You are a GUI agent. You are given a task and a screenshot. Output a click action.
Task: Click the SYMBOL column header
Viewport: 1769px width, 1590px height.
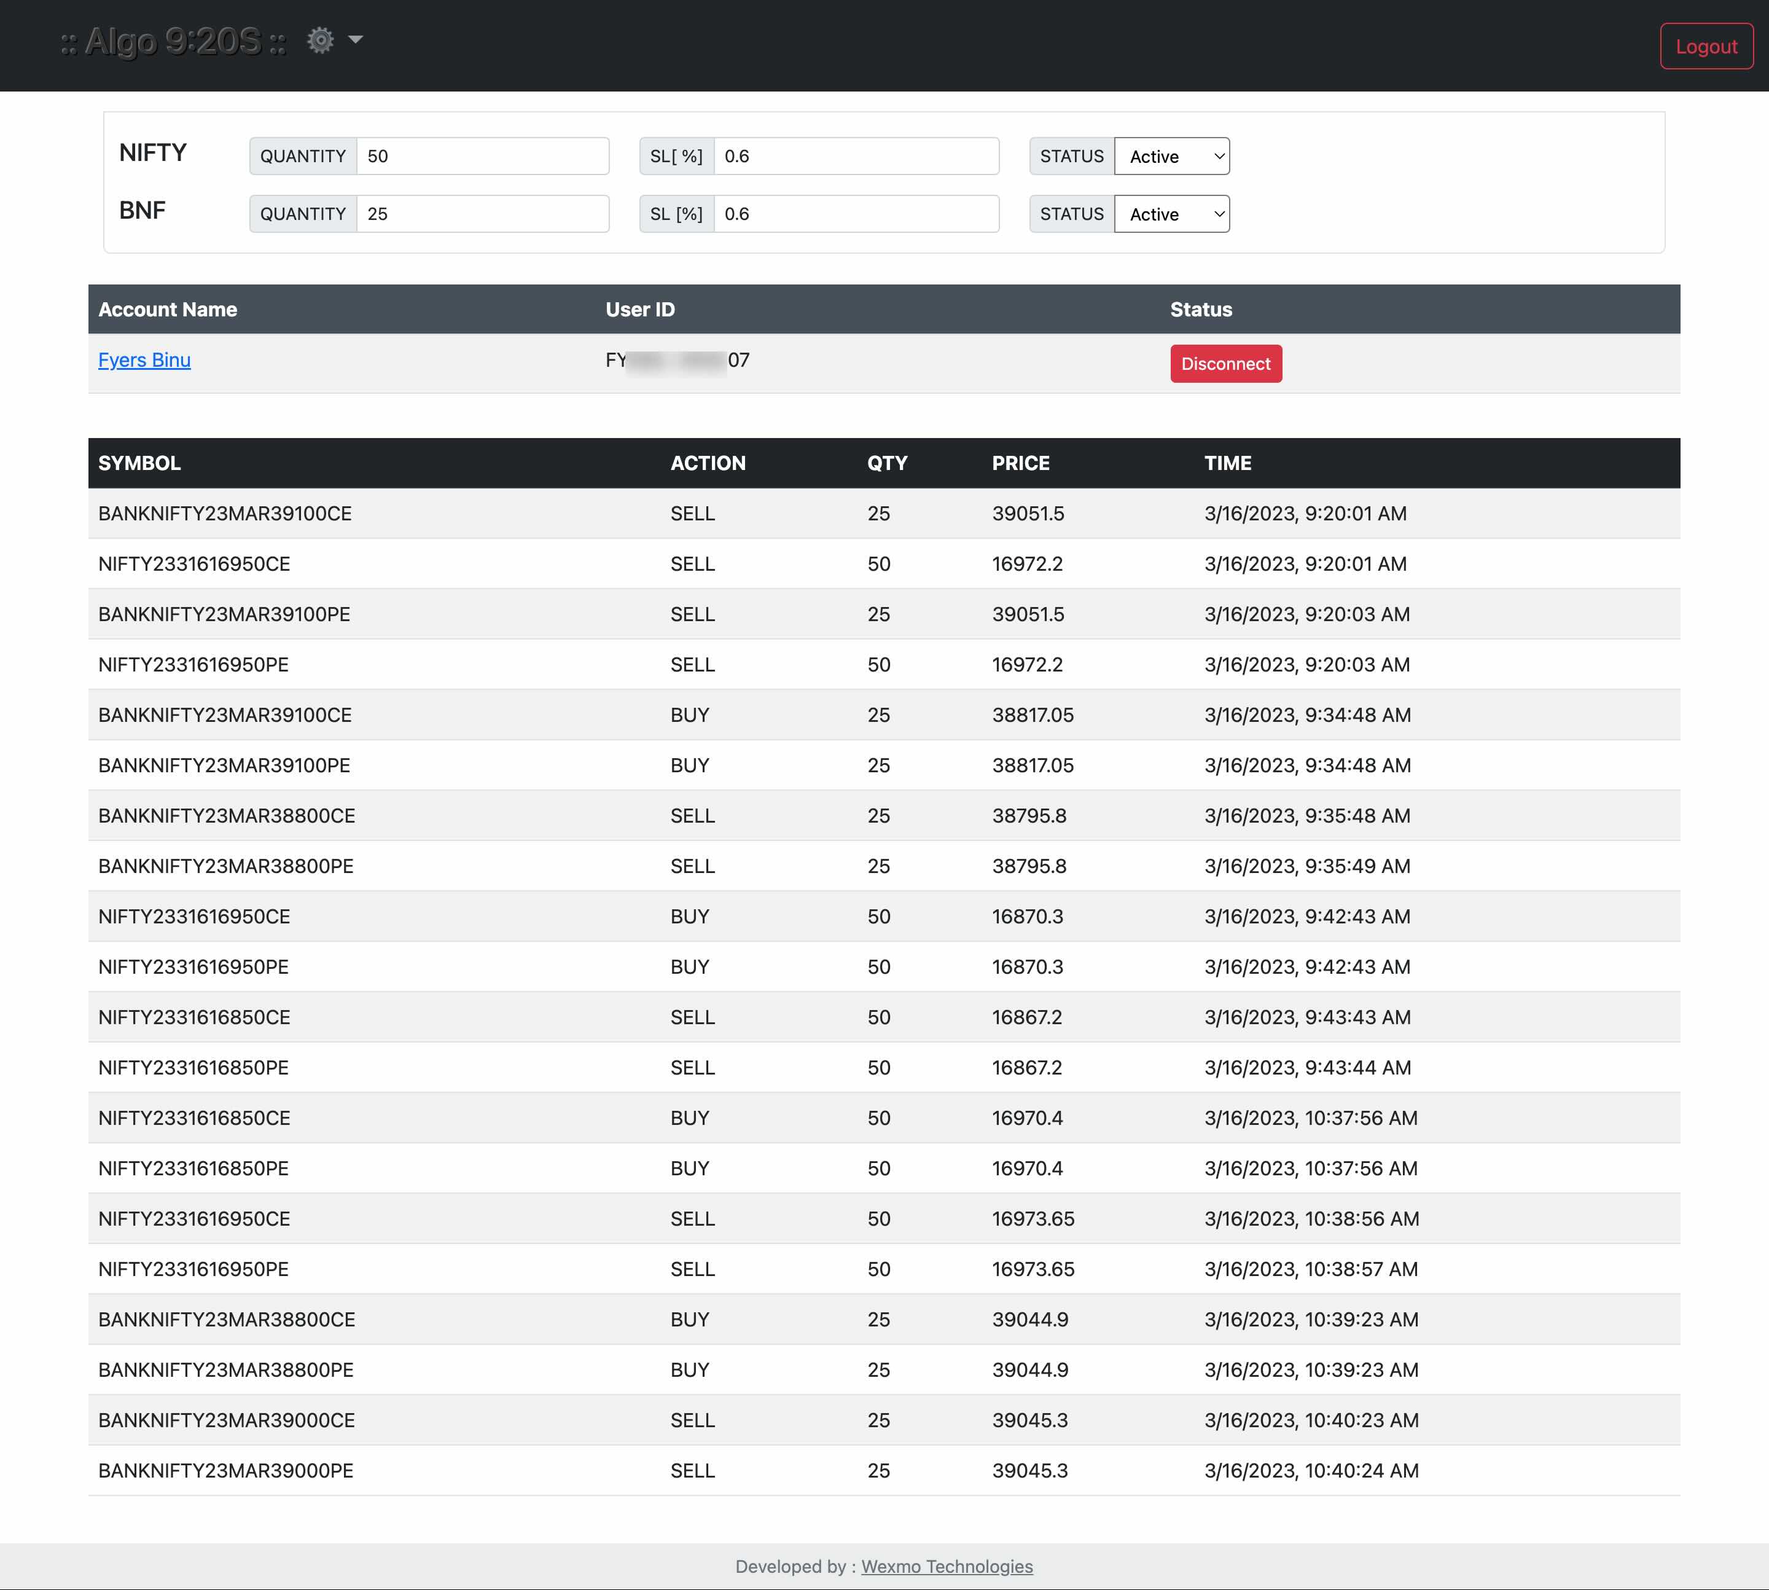pos(140,463)
